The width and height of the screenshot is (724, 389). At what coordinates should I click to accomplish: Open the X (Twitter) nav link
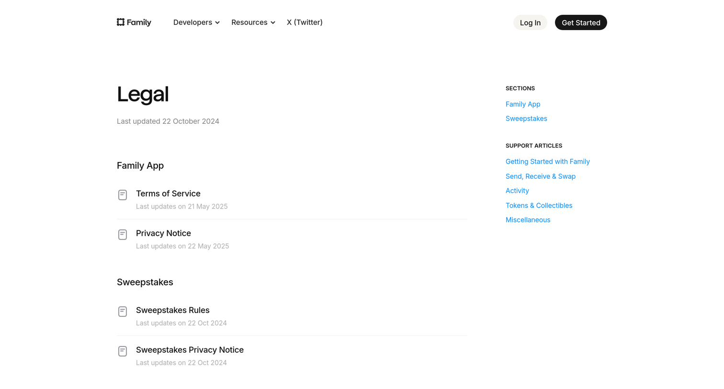305,22
